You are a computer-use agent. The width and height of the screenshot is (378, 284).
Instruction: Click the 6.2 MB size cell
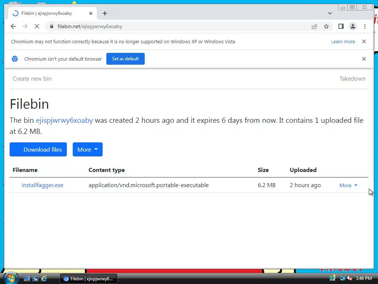pos(267,185)
